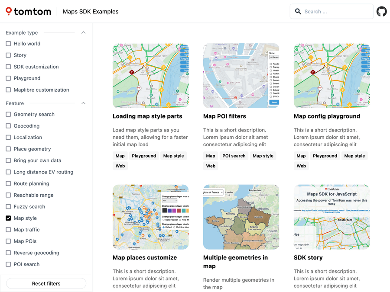
Task: Enable the Map traffic filter
Action: tap(8, 230)
